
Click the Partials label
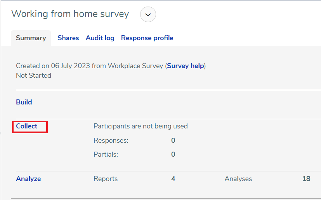(106, 154)
